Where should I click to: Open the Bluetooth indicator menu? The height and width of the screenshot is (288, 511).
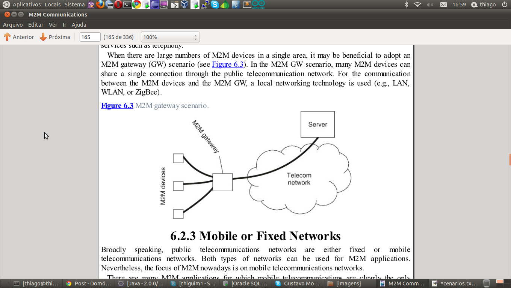coord(406,4)
